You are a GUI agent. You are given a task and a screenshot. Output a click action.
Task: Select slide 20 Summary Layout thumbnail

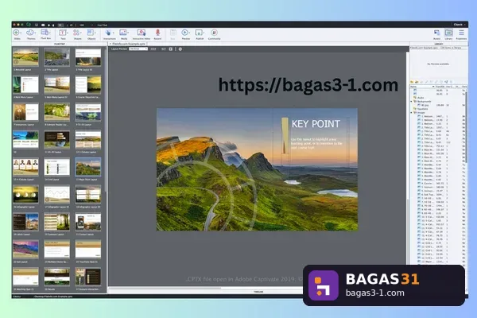57,222
